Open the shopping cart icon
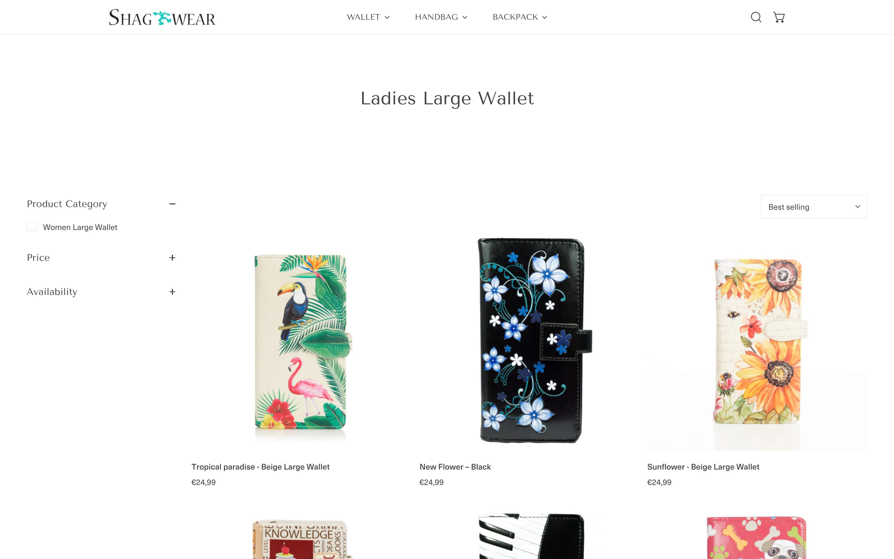894x559 pixels. [x=779, y=17]
